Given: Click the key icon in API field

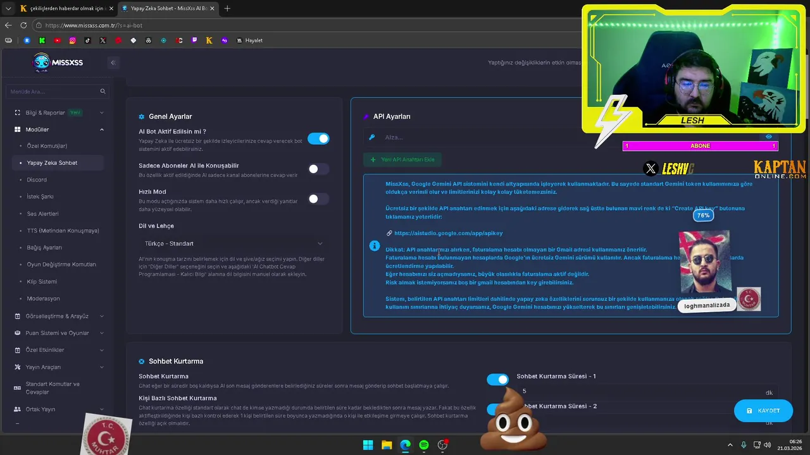Looking at the screenshot, I should point(372,137).
